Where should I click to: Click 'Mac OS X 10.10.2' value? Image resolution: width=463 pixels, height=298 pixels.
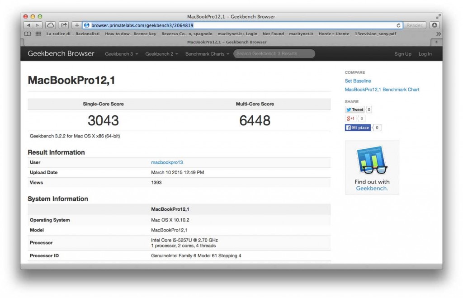coord(170,220)
